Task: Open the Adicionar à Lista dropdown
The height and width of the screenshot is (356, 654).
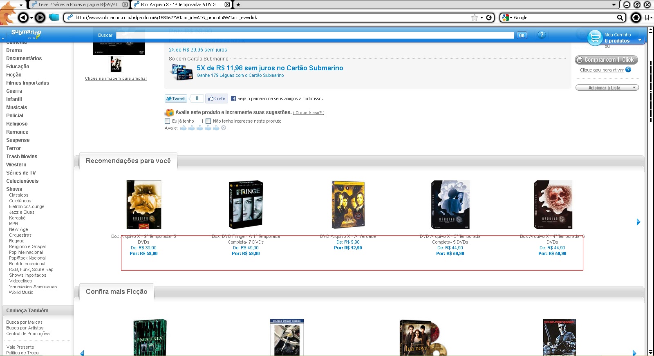Action: click(607, 87)
